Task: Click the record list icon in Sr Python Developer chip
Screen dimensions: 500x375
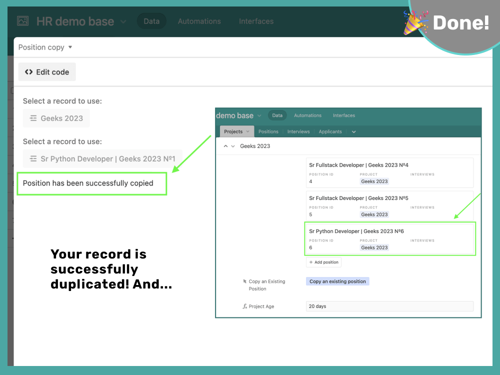Action: click(x=33, y=159)
